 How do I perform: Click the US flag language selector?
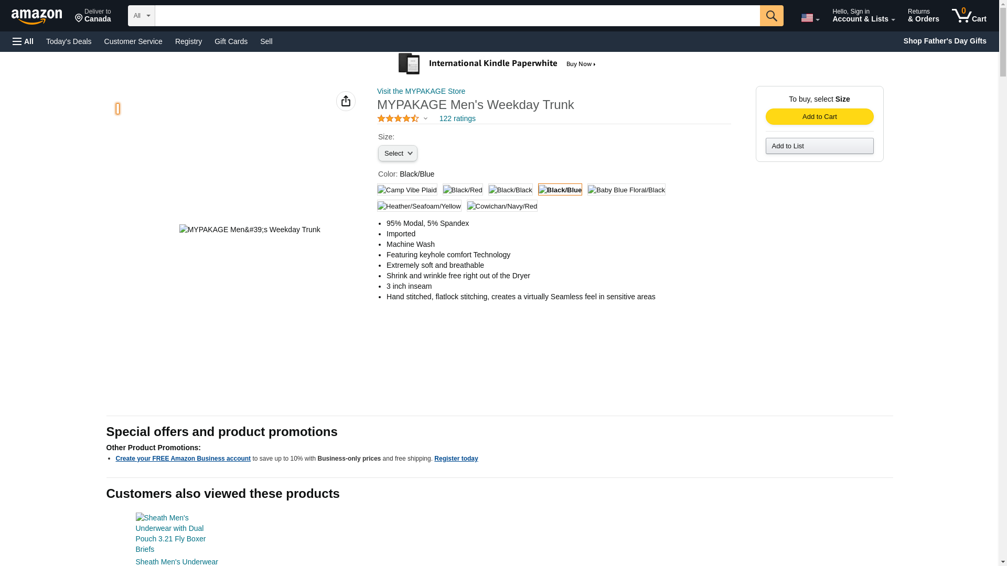(809, 18)
